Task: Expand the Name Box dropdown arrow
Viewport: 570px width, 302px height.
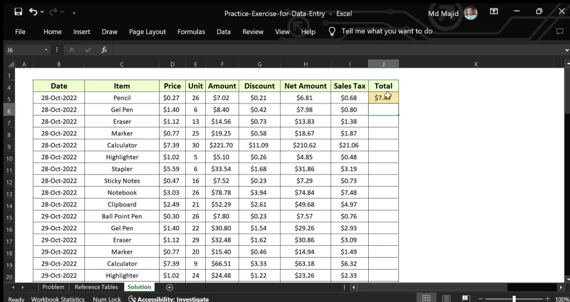Action: pyautogui.click(x=46, y=50)
